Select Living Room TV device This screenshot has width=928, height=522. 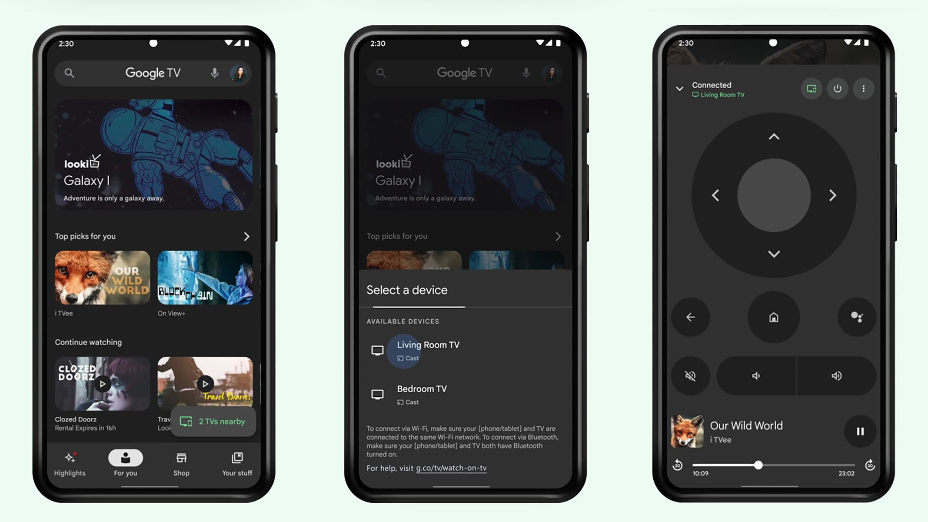coord(428,349)
